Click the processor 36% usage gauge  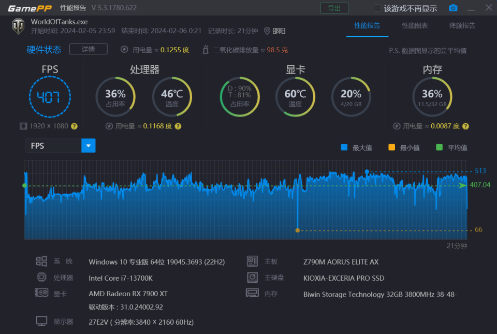(115, 97)
